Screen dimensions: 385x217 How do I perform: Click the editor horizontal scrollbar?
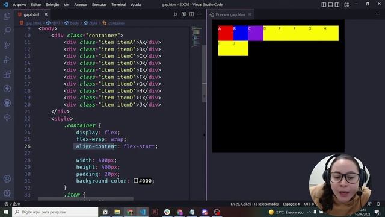[86, 198]
